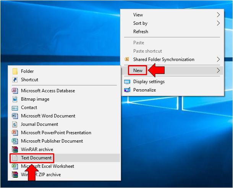Create a new Microsoft Excel Worksheet

(x=65, y=166)
